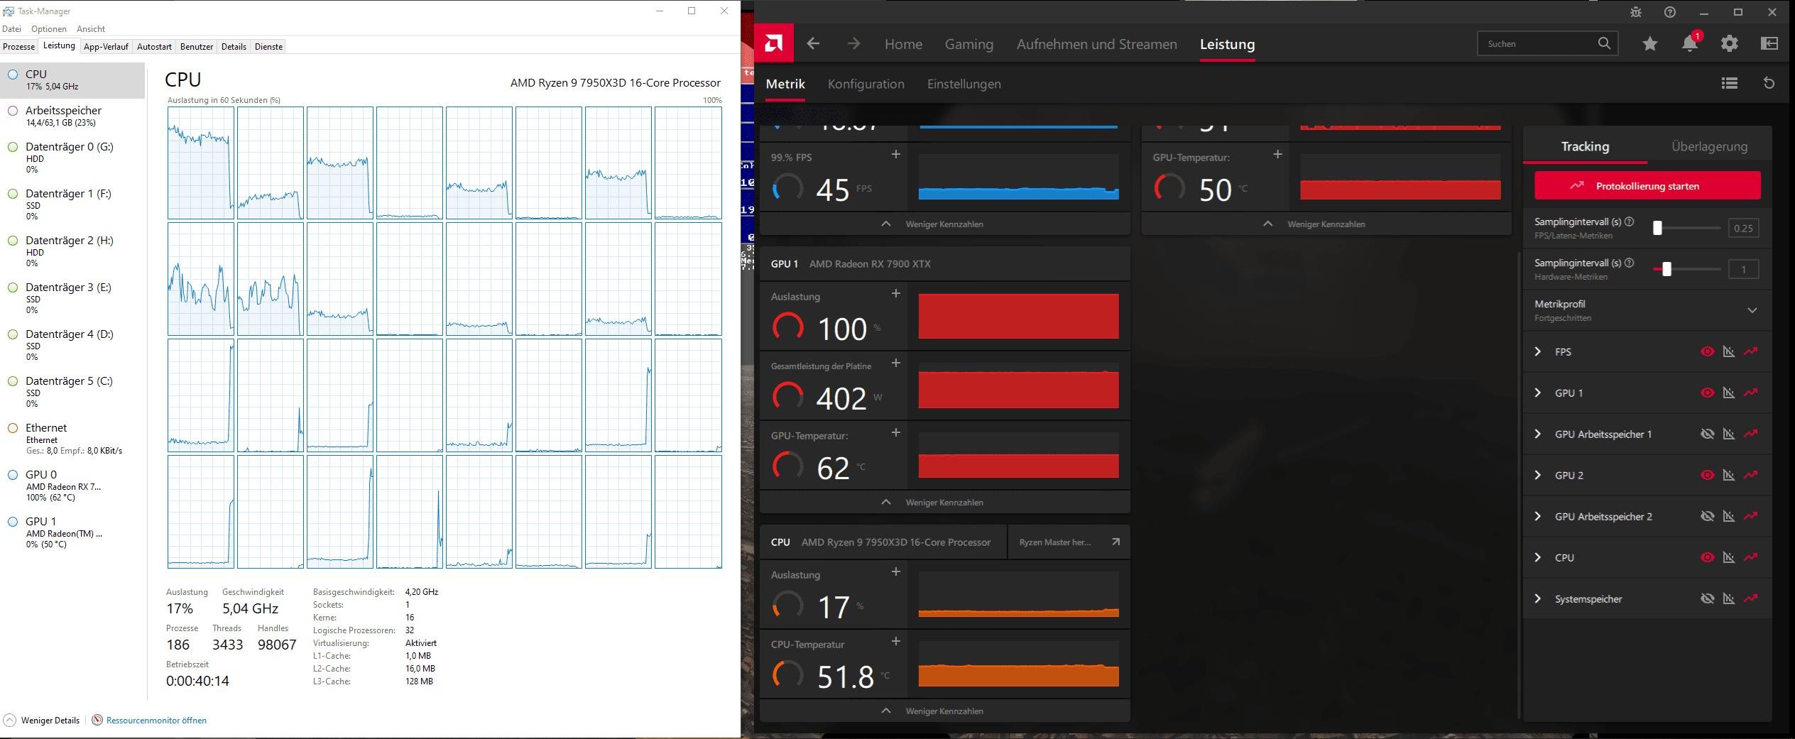
Task: Switch to the Prozesse tab in Task-Manager
Action: pyautogui.click(x=19, y=47)
